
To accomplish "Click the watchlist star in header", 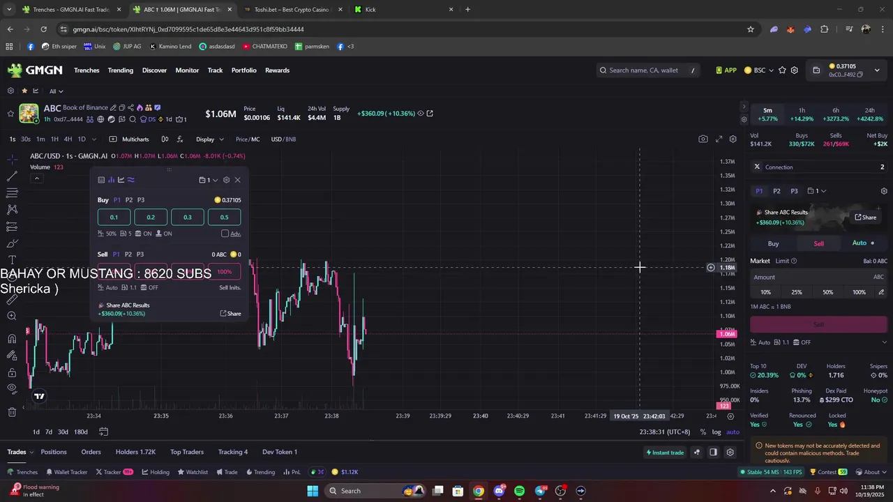I will pos(782,70).
